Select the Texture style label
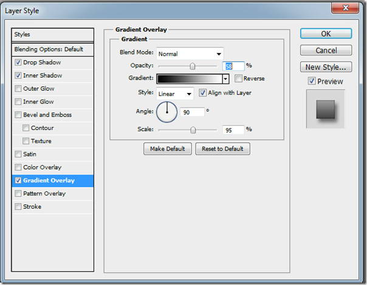The image size is (367, 285). pyautogui.click(x=41, y=141)
